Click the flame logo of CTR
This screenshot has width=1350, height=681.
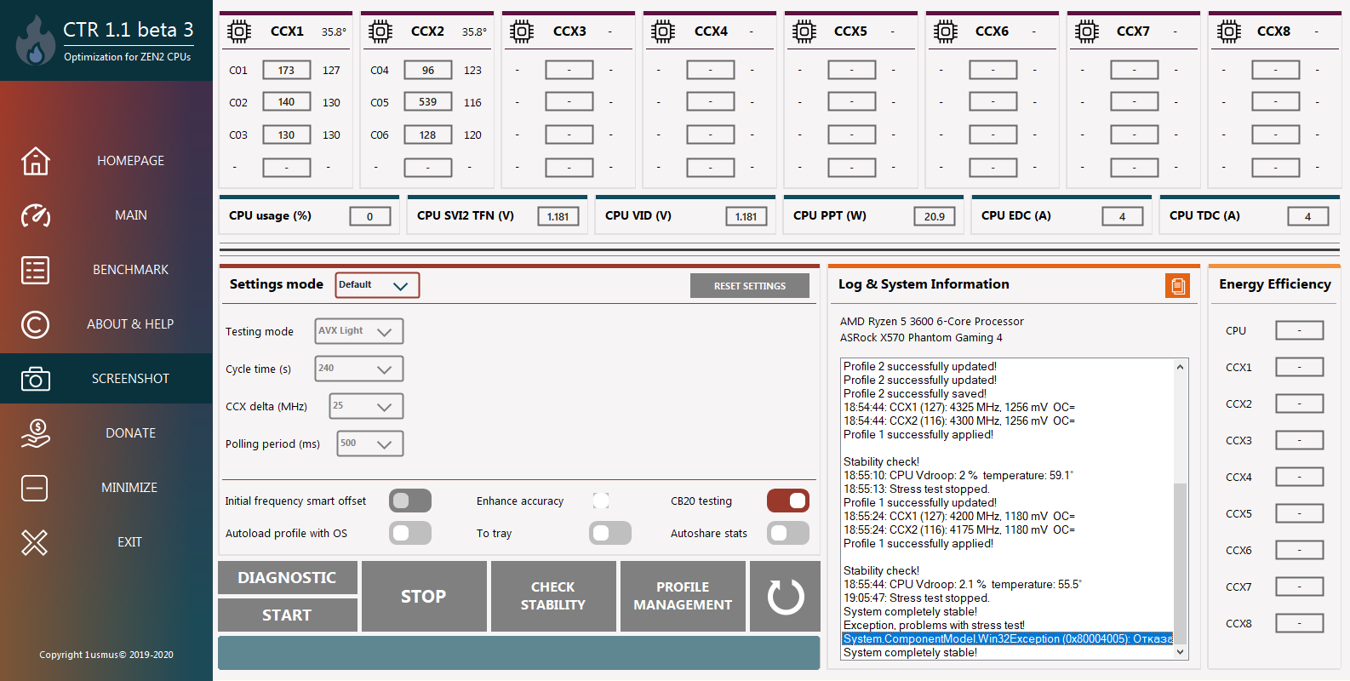pyautogui.click(x=35, y=41)
